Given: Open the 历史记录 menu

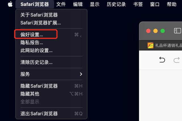Looking at the screenshot, I should pyautogui.click(x=116, y=4).
